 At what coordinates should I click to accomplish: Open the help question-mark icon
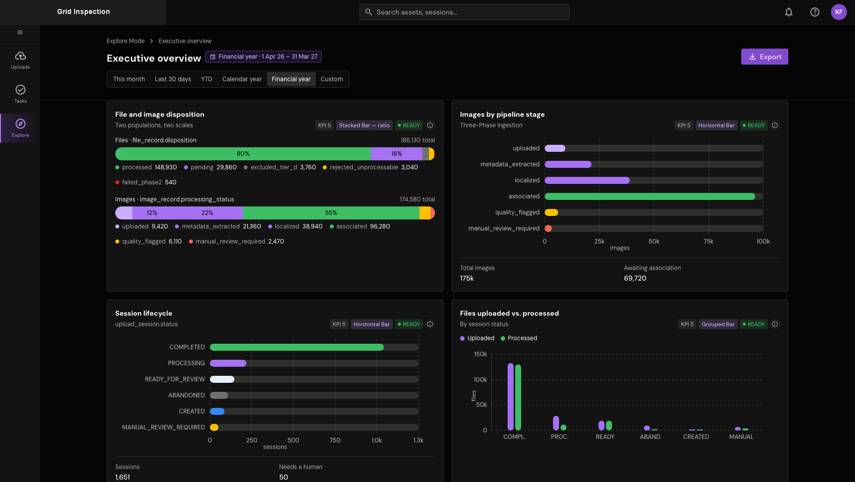click(815, 12)
